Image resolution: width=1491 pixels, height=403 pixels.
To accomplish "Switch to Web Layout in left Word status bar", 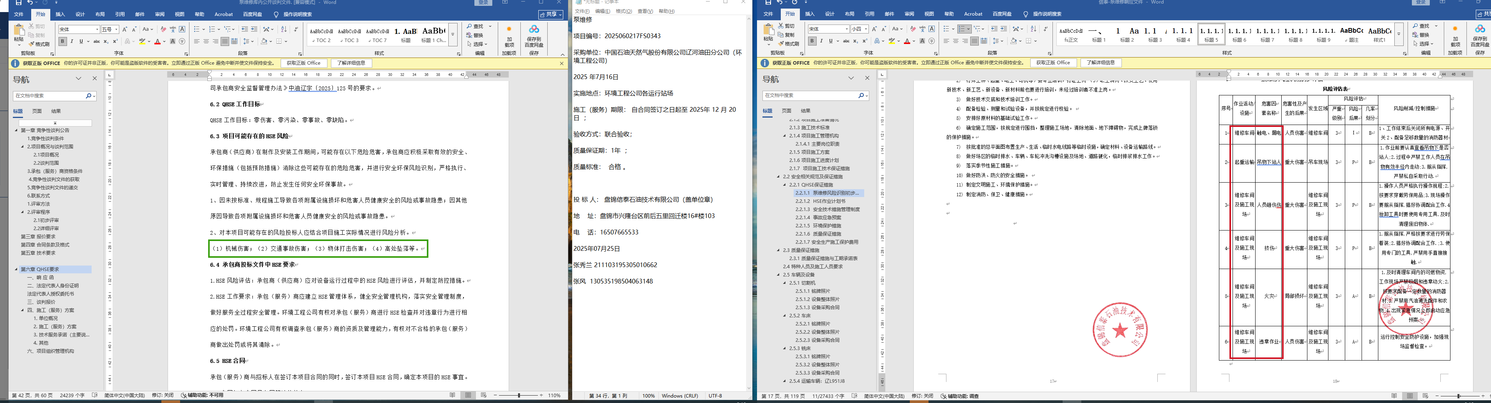I will [484, 396].
